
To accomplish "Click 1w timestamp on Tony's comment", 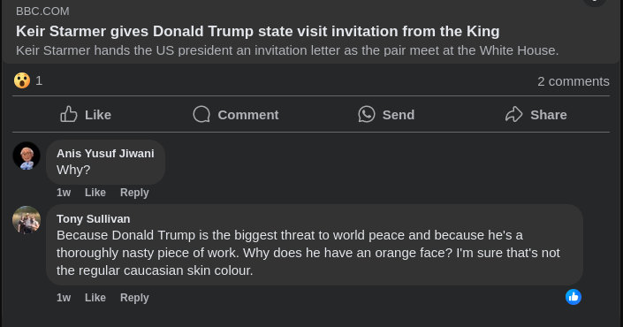I will (x=64, y=298).
